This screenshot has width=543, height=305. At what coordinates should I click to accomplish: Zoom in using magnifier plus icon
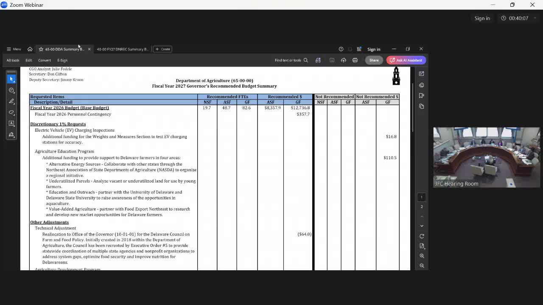(422, 256)
